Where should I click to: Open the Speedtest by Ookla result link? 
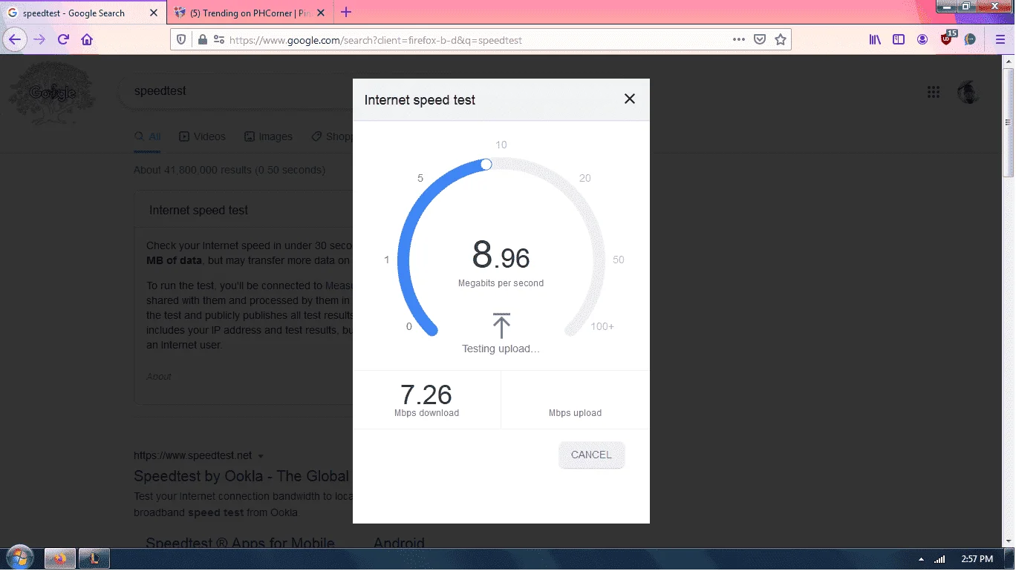(241, 476)
